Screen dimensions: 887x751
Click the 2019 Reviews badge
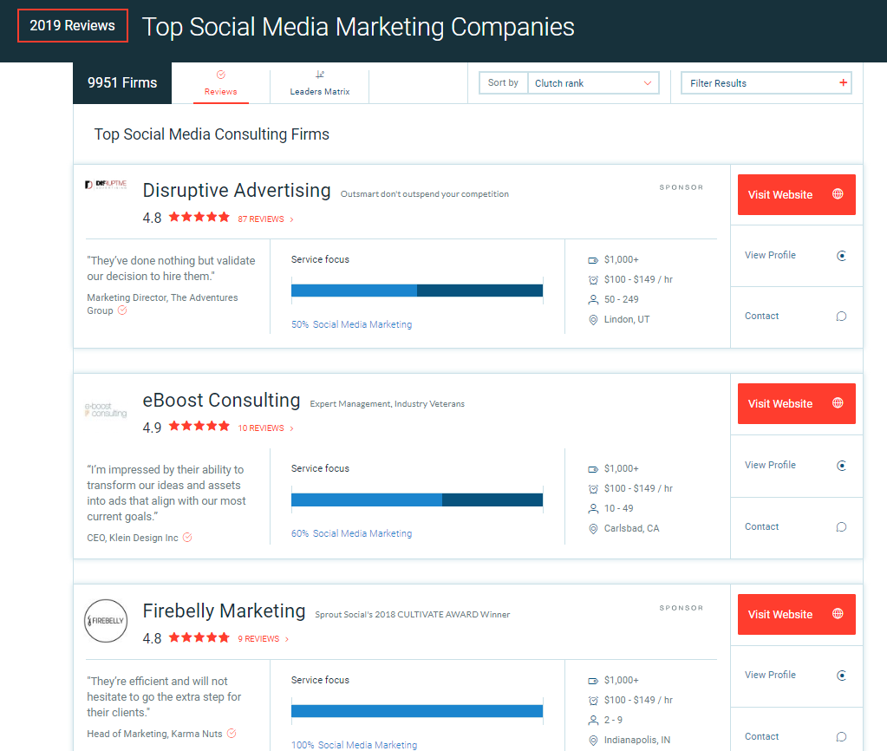73,25
